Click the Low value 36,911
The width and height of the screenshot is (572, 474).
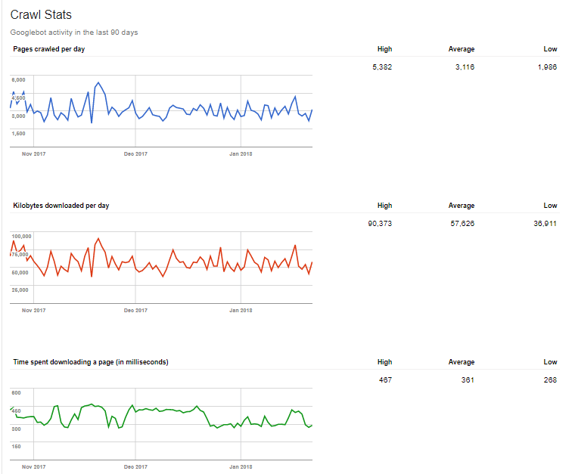tap(545, 223)
